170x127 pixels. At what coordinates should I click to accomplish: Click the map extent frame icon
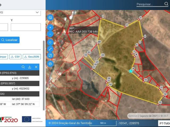coord(50,56)
